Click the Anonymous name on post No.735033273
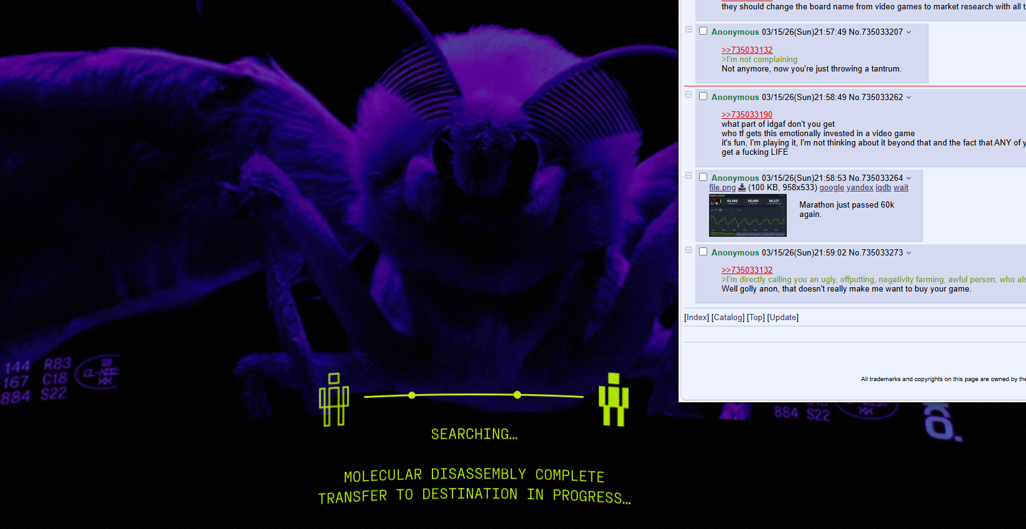Viewport: 1026px width, 529px height. [735, 252]
